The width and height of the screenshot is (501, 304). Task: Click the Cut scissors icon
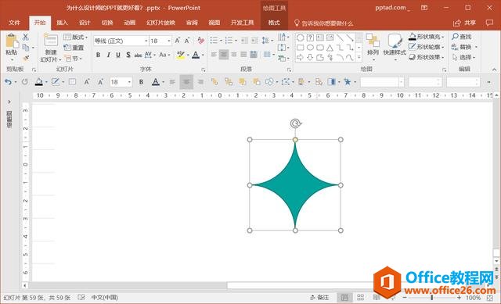[26, 37]
